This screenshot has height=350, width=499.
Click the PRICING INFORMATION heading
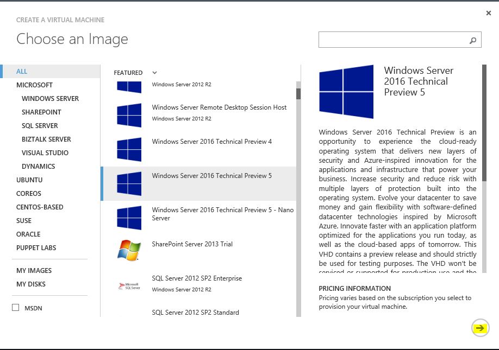point(355,288)
